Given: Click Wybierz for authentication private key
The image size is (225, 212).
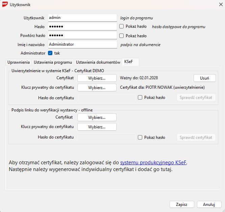Looking at the screenshot, I should point(97,87).
